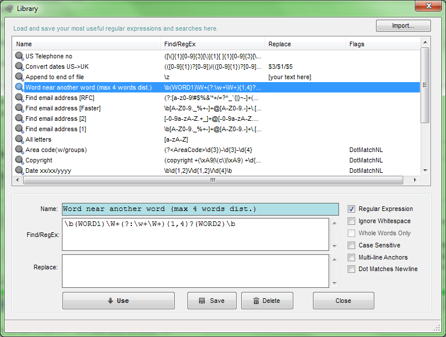Click the Find/RegEx box scroll up arrow

click(x=334, y=223)
